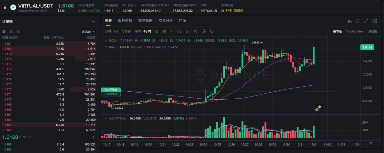The height and width of the screenshot is (153, 384).
Task: Open the order book three-dot menu
Action: (93, 21)
